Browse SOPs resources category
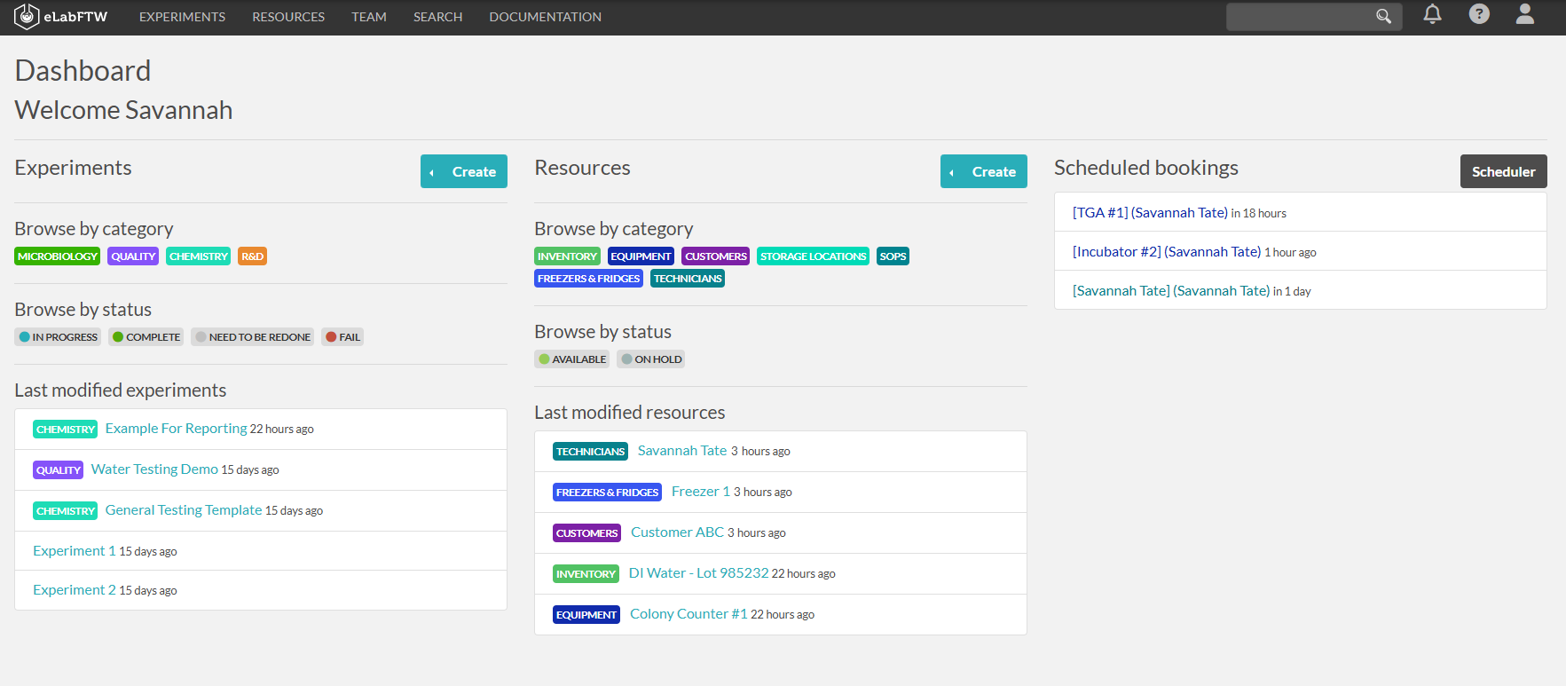The width and height of the screenshot is (1566, 686). tap(893, 256)
